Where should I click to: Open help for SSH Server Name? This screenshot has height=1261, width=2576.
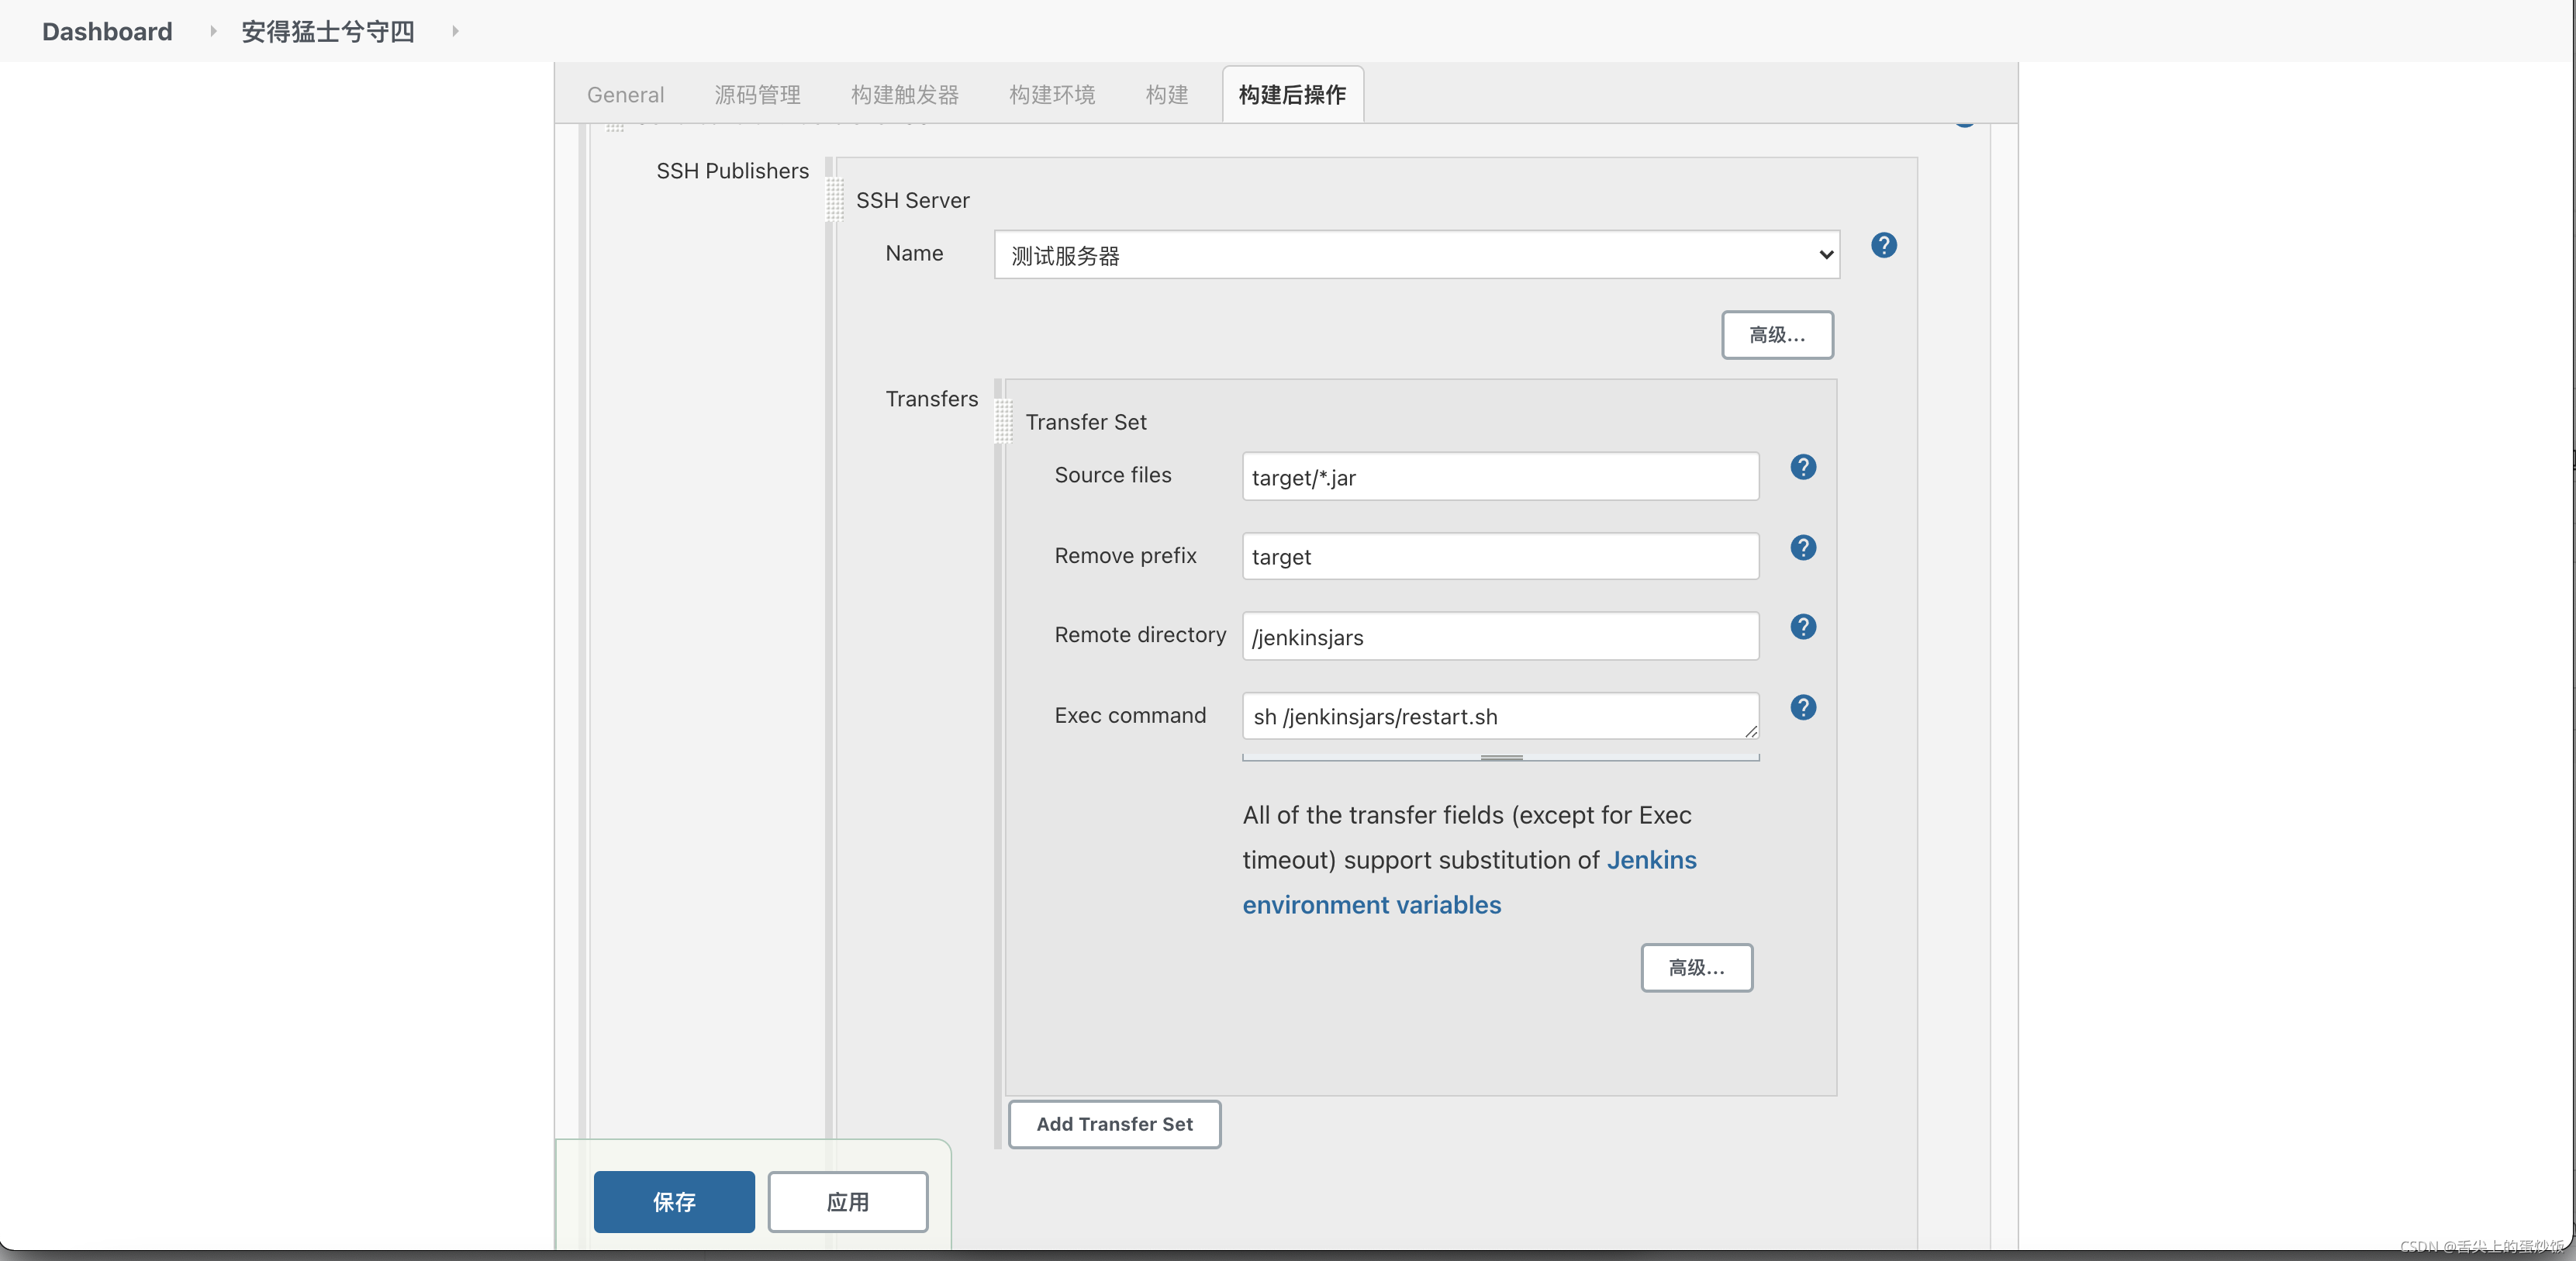pyautogui.click(x=1883, y=246)
